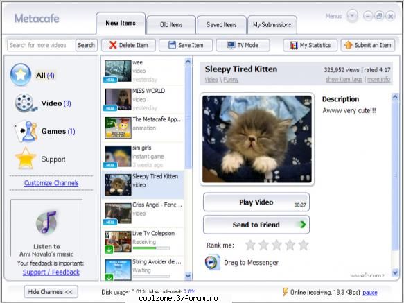Viewport: 404px width, 303px height.
Task: Click the red X Delete Item button
Action: (128, 45)
